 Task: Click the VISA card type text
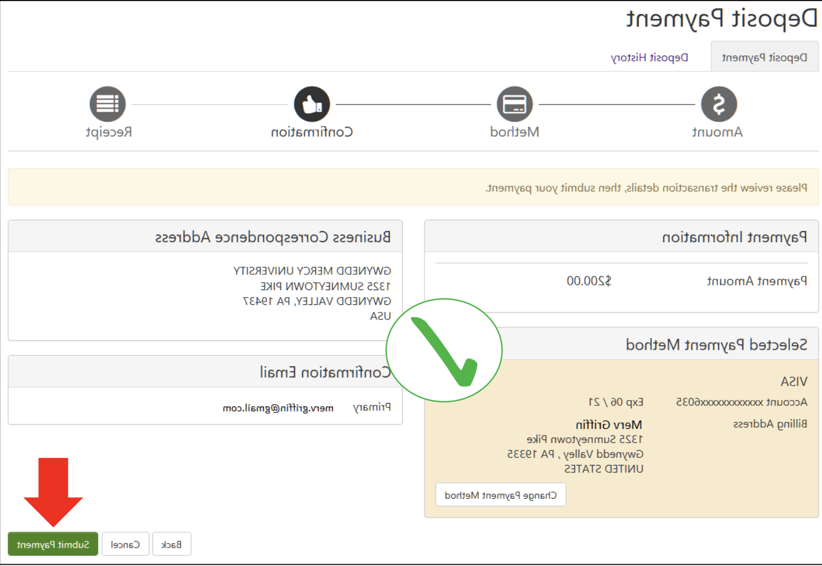pos(794,382)
